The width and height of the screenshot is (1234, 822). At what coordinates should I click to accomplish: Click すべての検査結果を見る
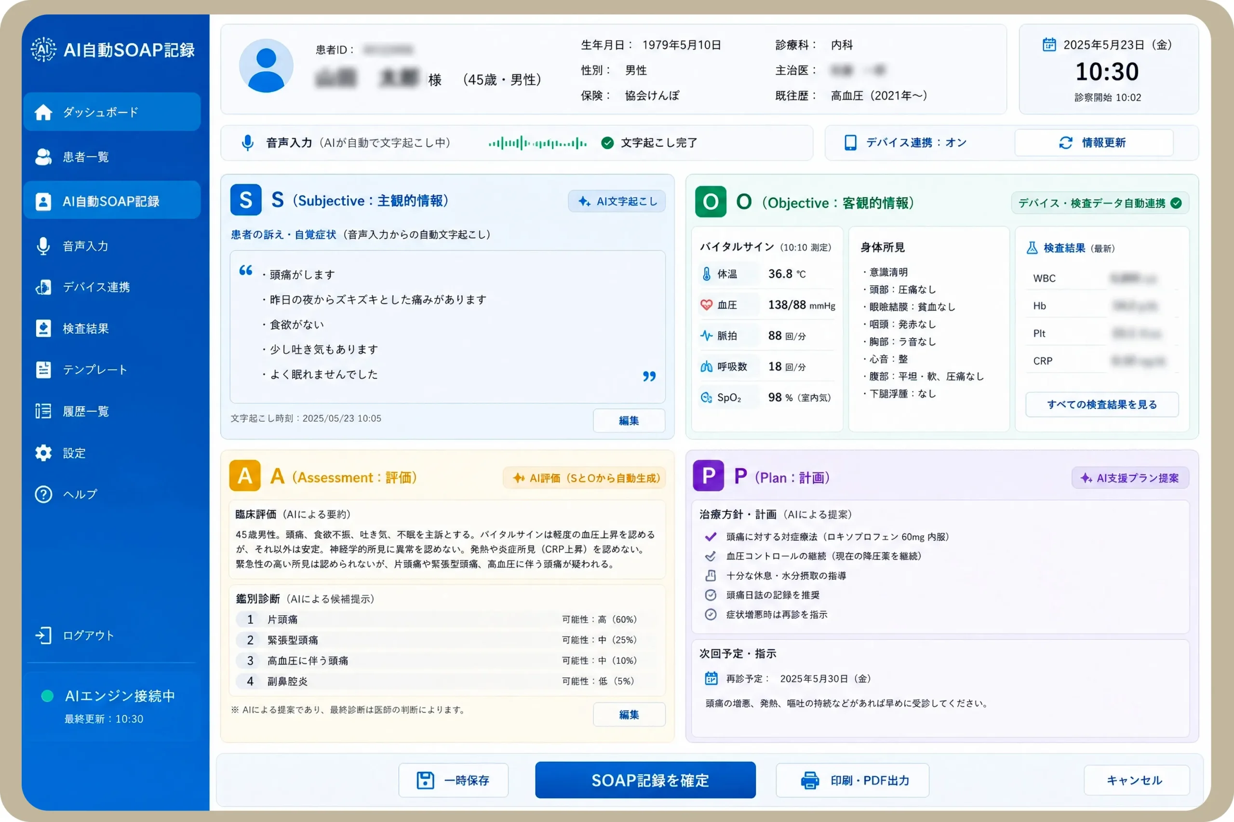[1102, 404]
